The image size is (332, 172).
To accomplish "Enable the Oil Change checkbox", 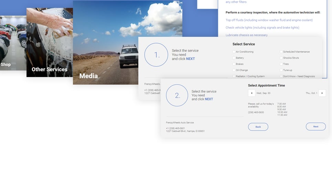I will pyautogui.click(x=234, y=70).
